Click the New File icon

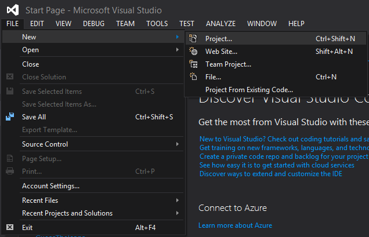(193, 76)
